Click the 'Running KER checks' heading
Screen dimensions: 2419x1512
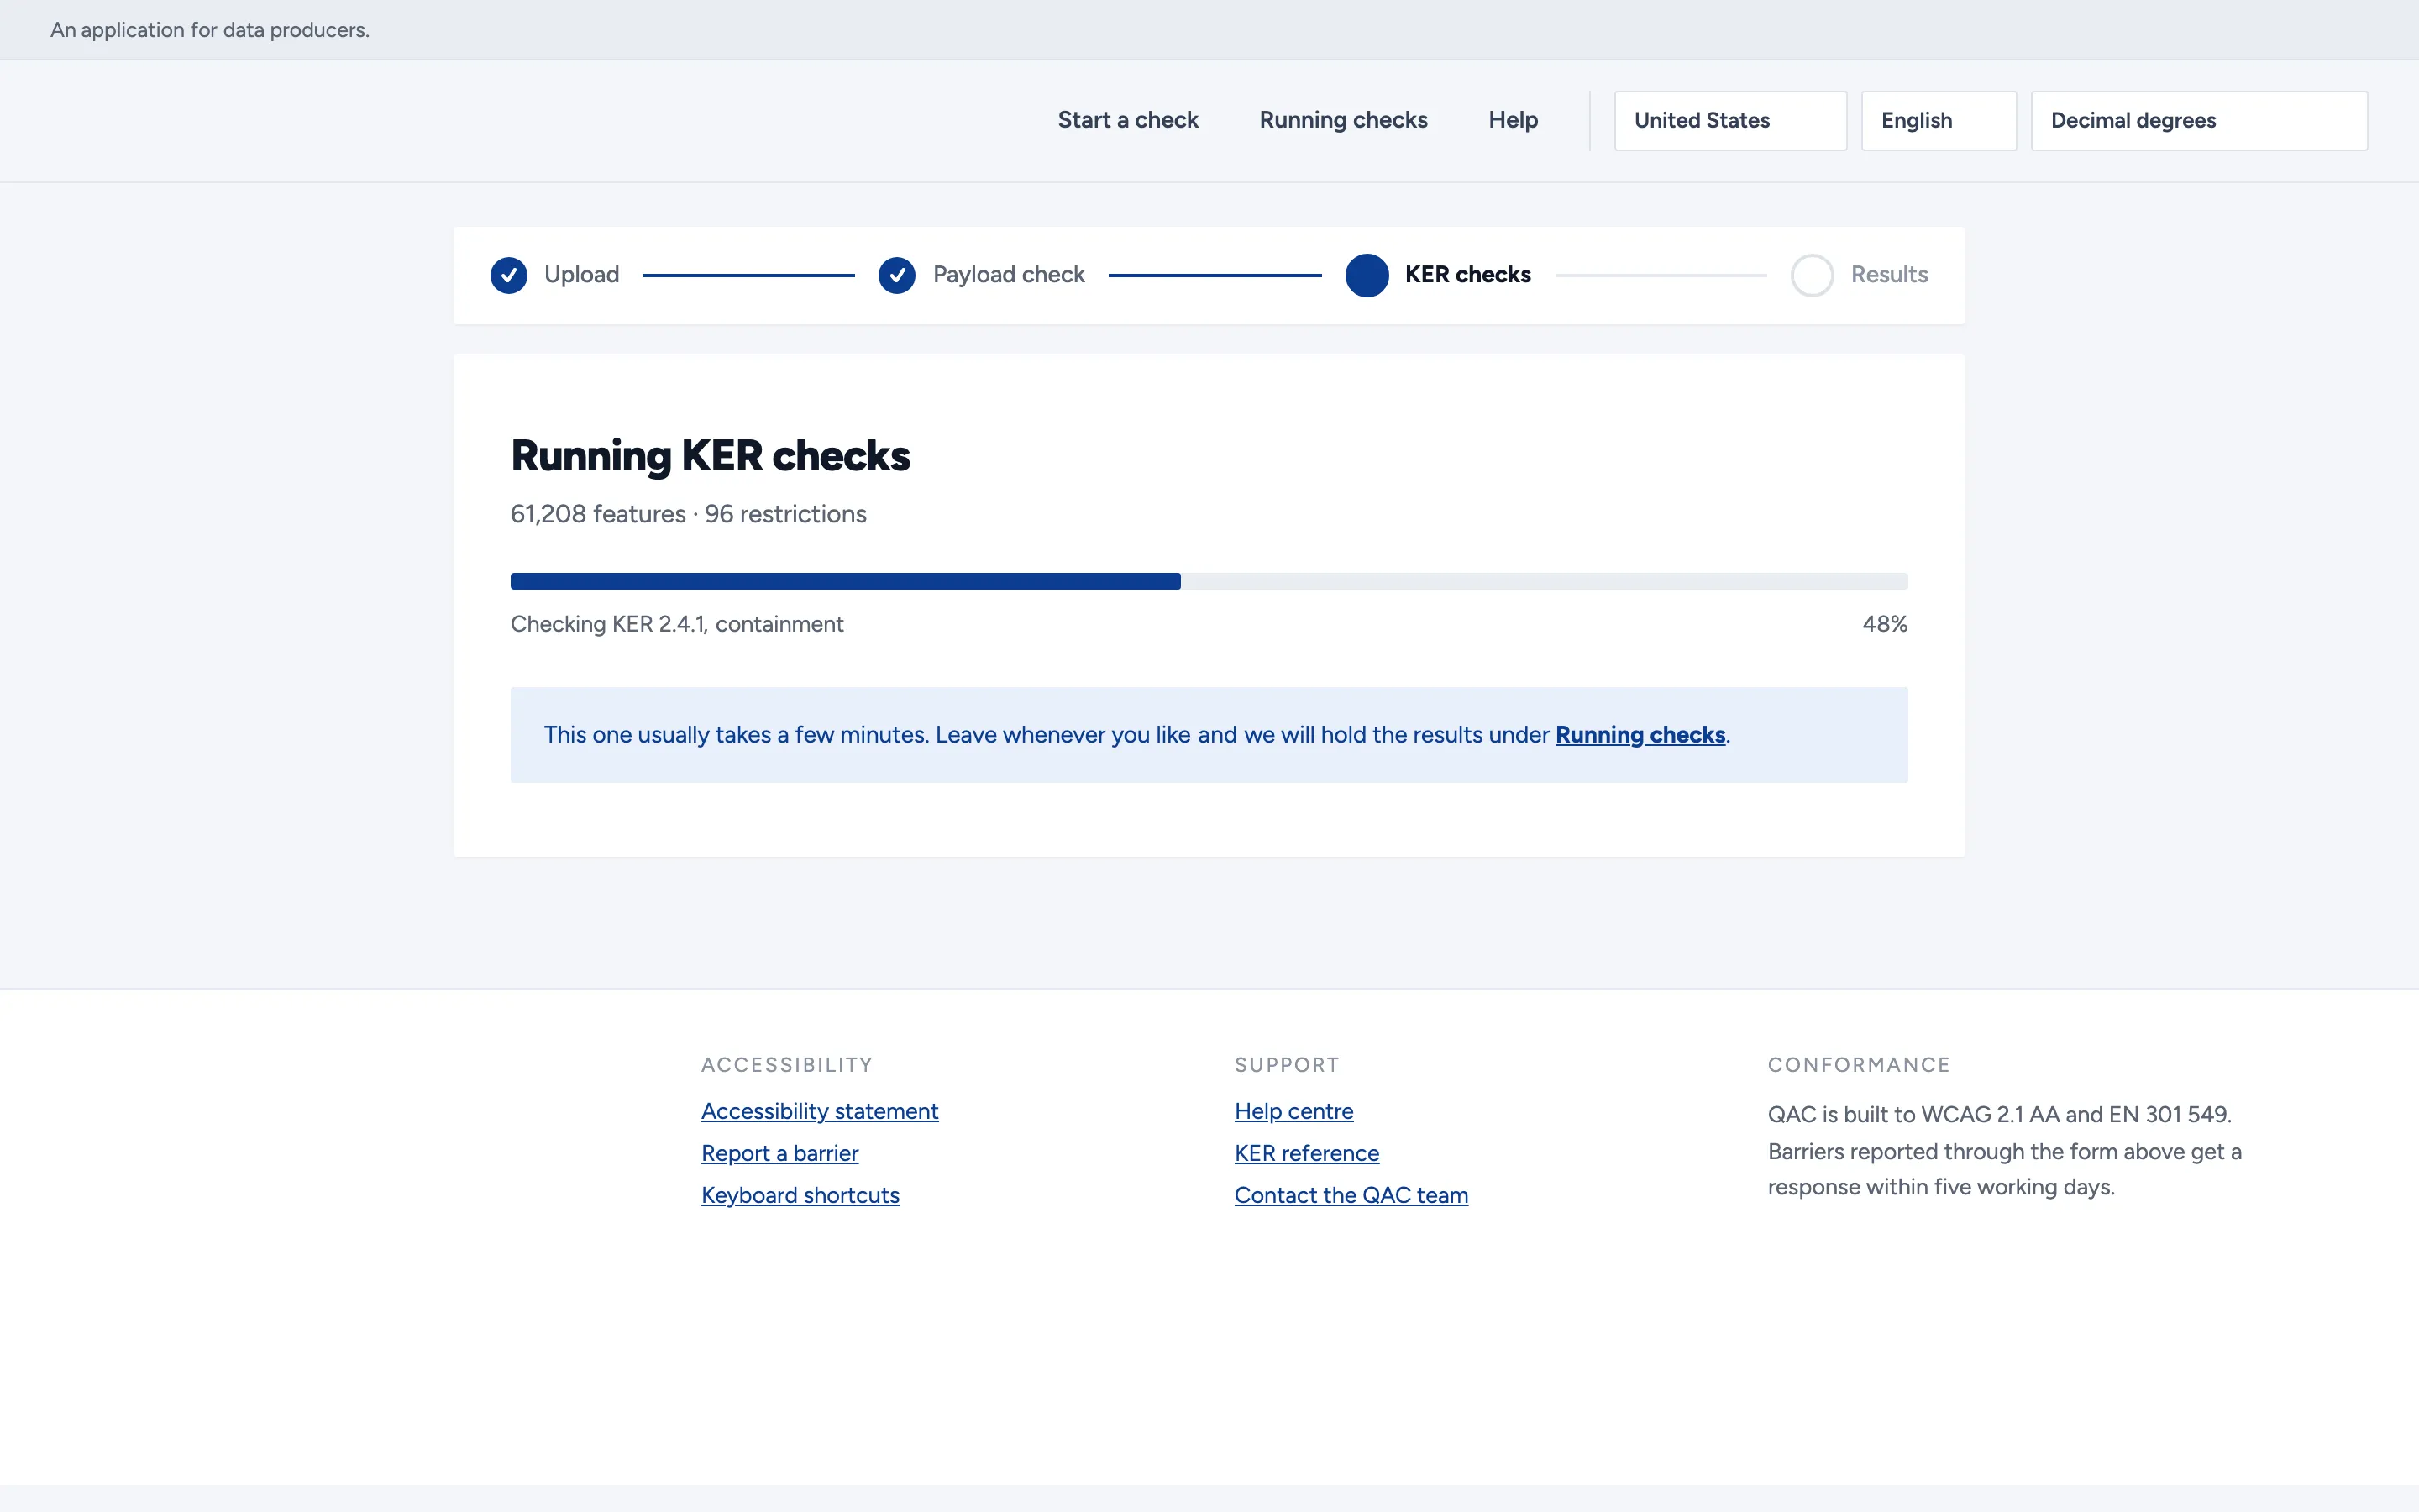[x=710, y=455]
